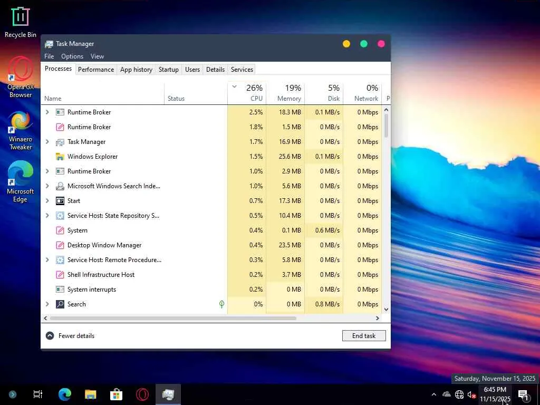Open Opera GX from the taskbar
The width and height of the screenshot is (540, 405).
(x=142, y=394)
